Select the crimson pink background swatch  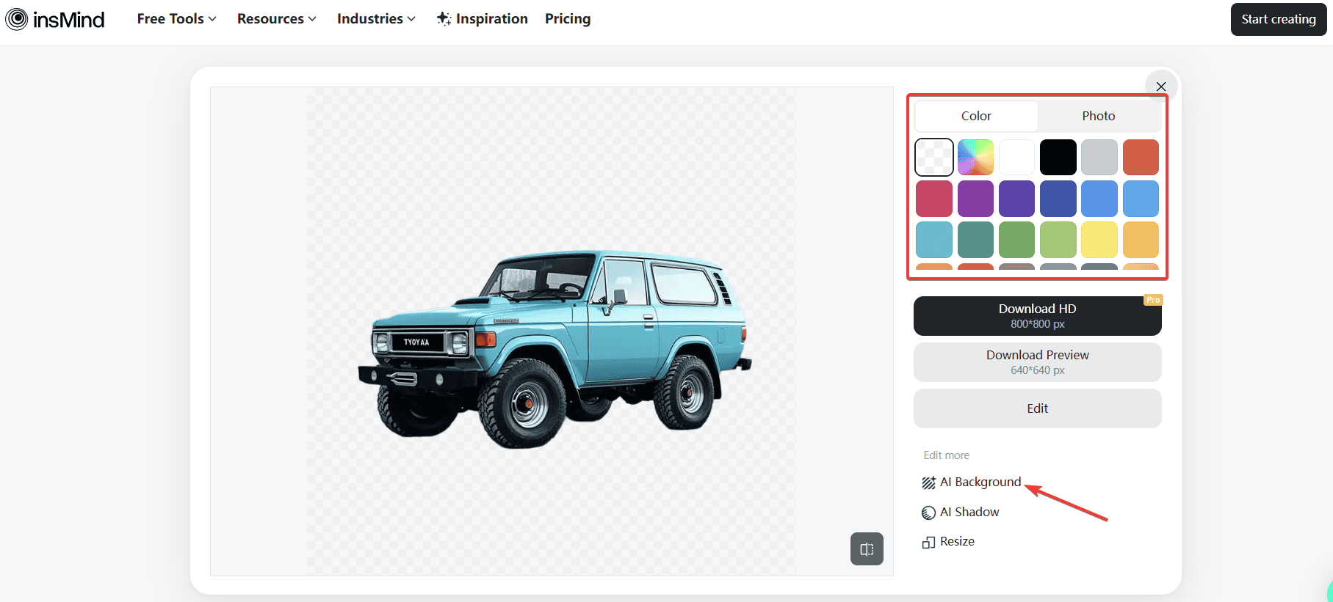tap(934, 199)
